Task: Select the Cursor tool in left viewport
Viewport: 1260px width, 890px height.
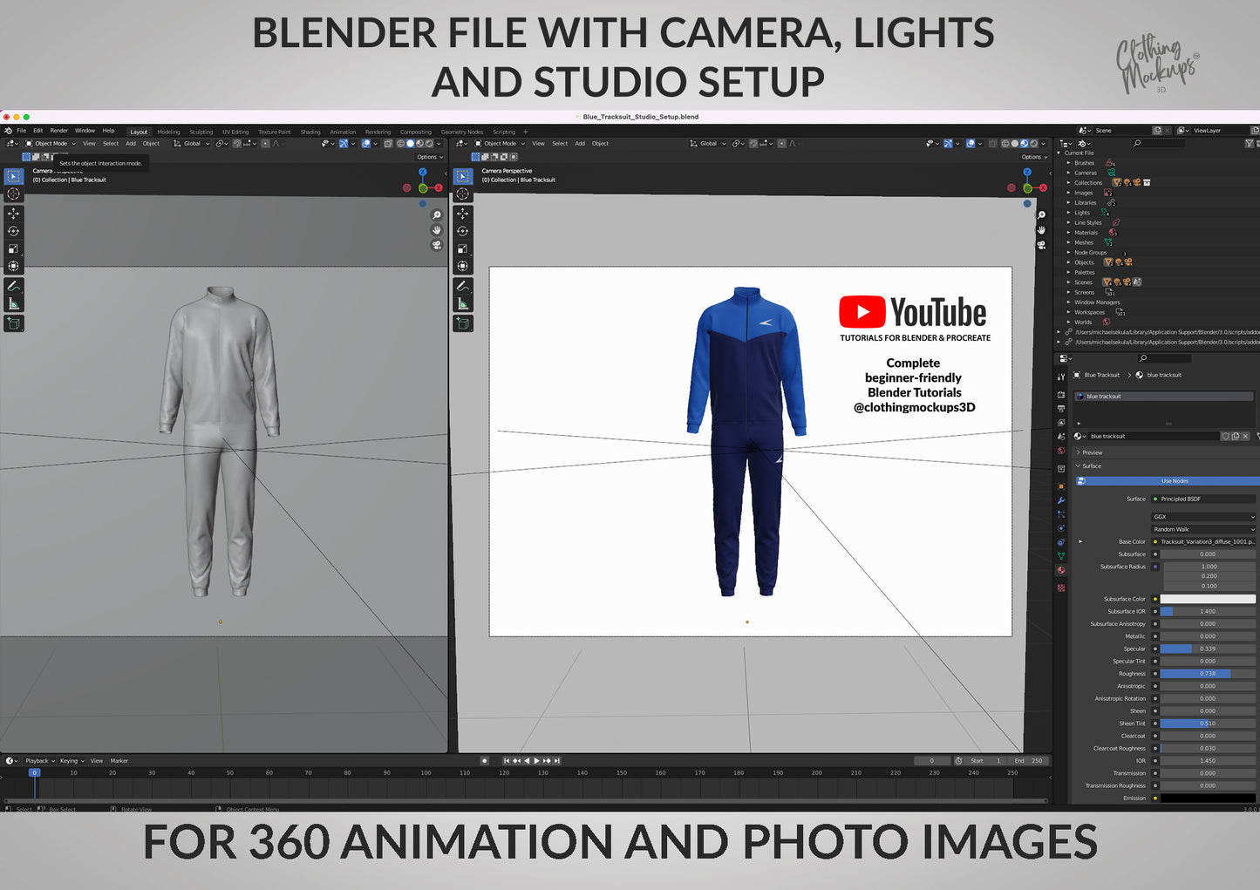Action: (x=13, y=194)
